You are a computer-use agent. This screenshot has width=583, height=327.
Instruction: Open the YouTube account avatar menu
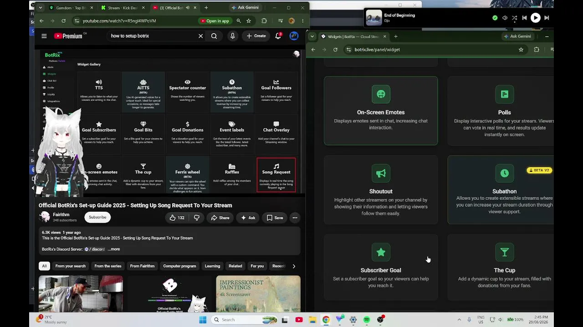click(x=294, y=36)
